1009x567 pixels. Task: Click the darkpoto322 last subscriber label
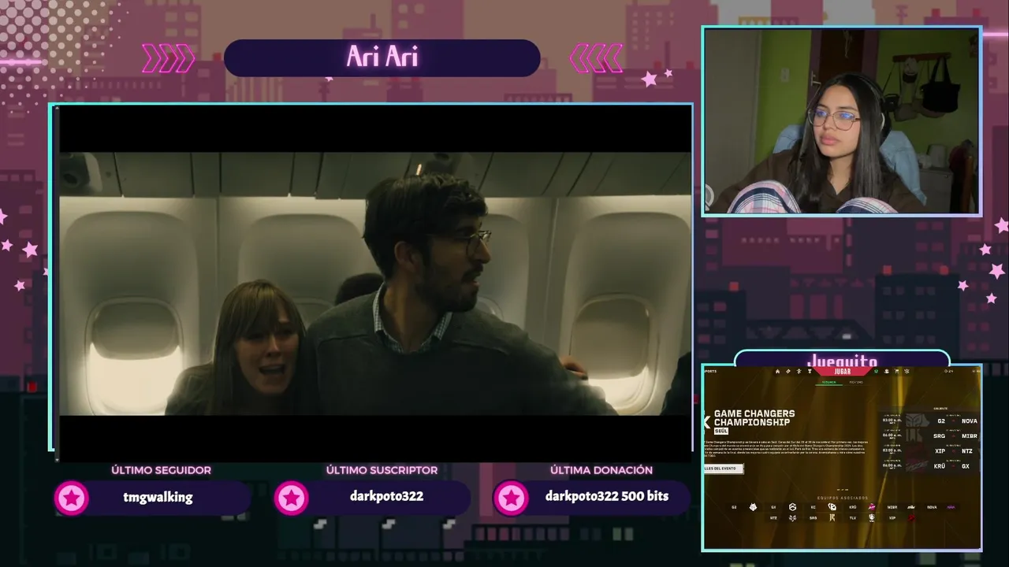[386, 497]
